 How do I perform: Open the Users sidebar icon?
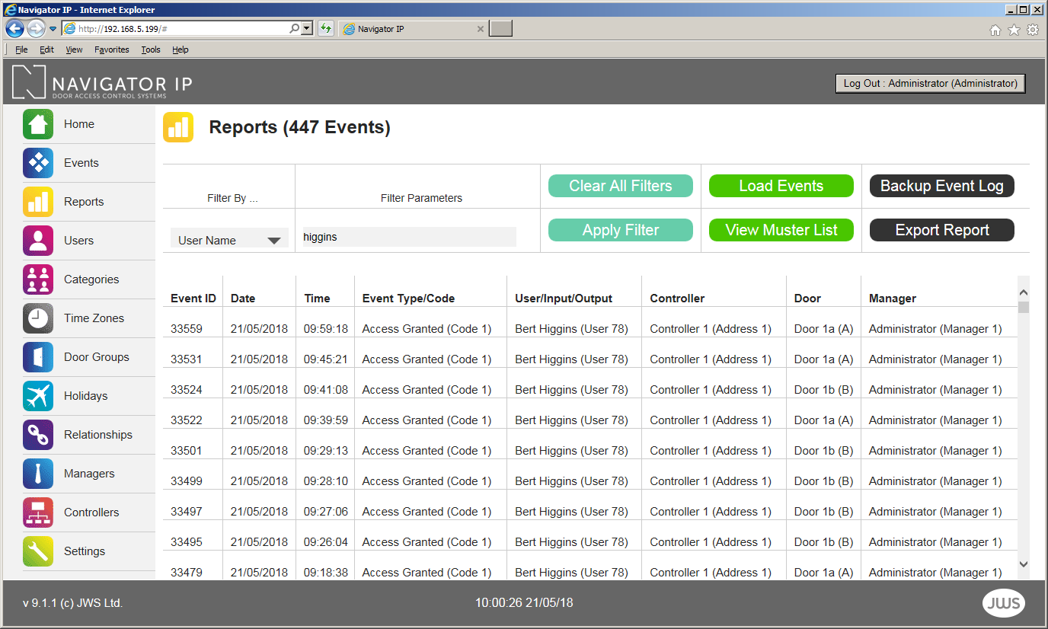coord(38,241)
